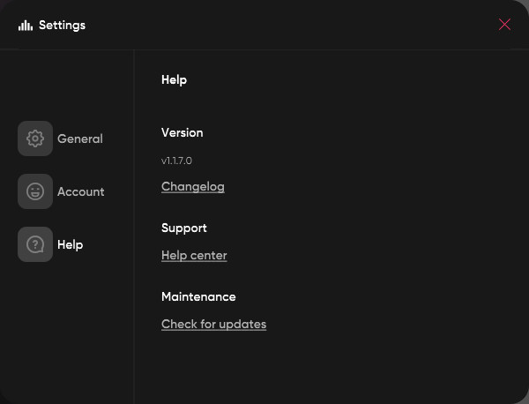
Task: Switch to the General settings tab label
Action: [x=80, y=138]
